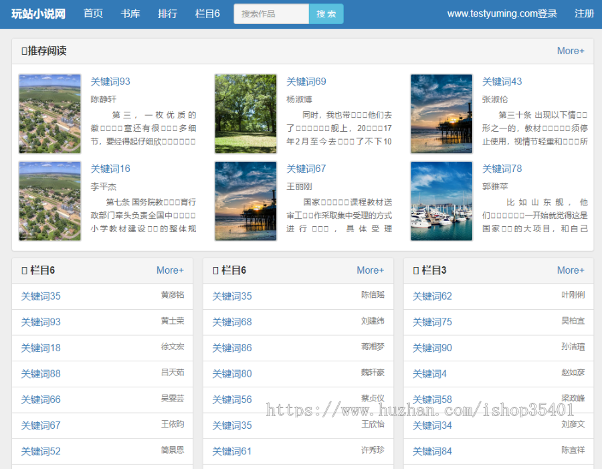Click the 玩站小说网 site logo

(x=38, y=13)
